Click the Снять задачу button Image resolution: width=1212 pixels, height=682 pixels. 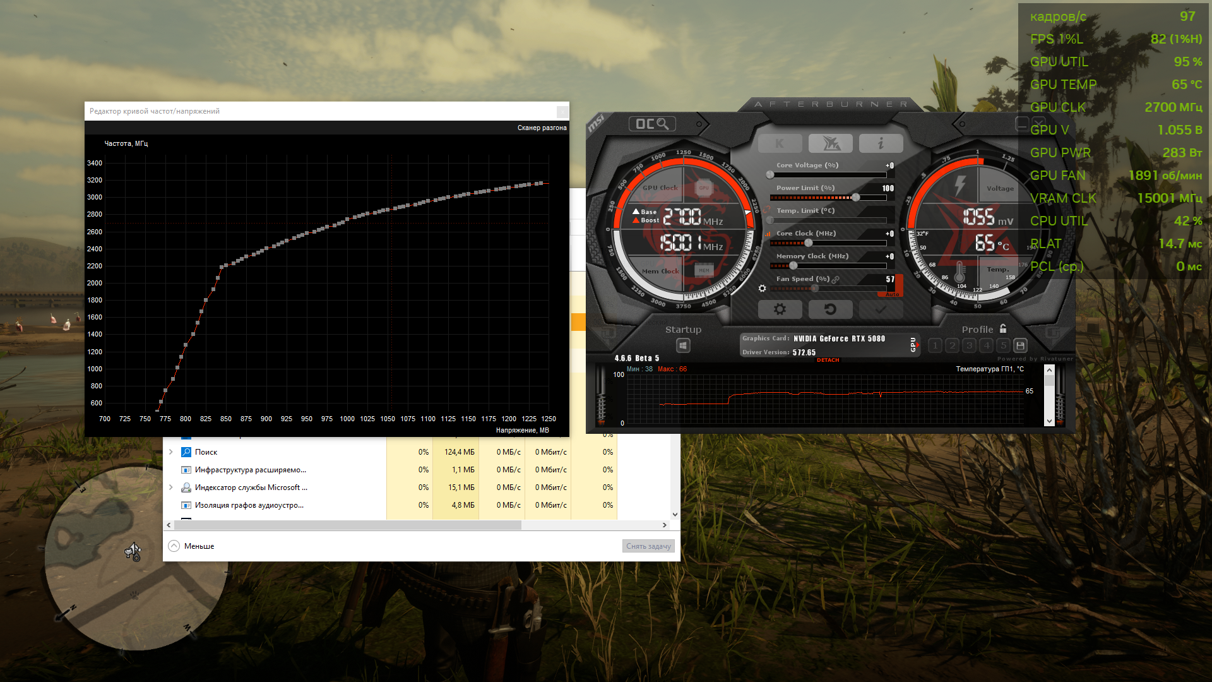click(x=648, y=546)
